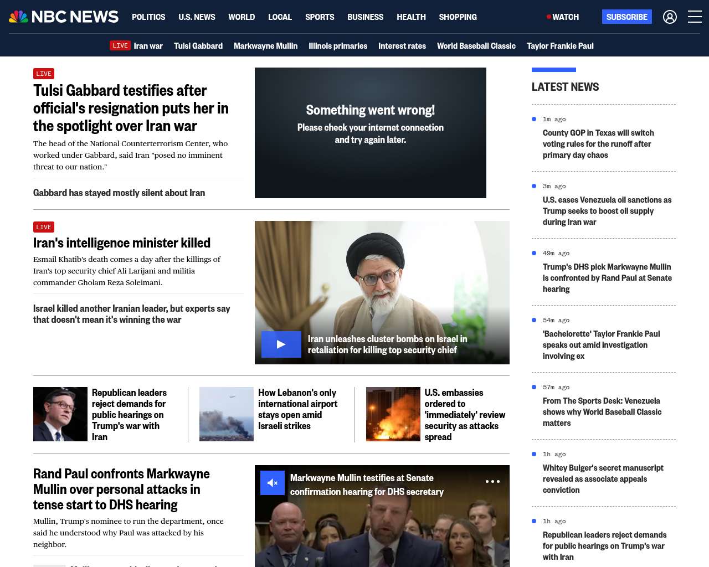Open 'Iran's intelligence minister killed' story
The height and width of the screenshot is (567, 709).
122,243
